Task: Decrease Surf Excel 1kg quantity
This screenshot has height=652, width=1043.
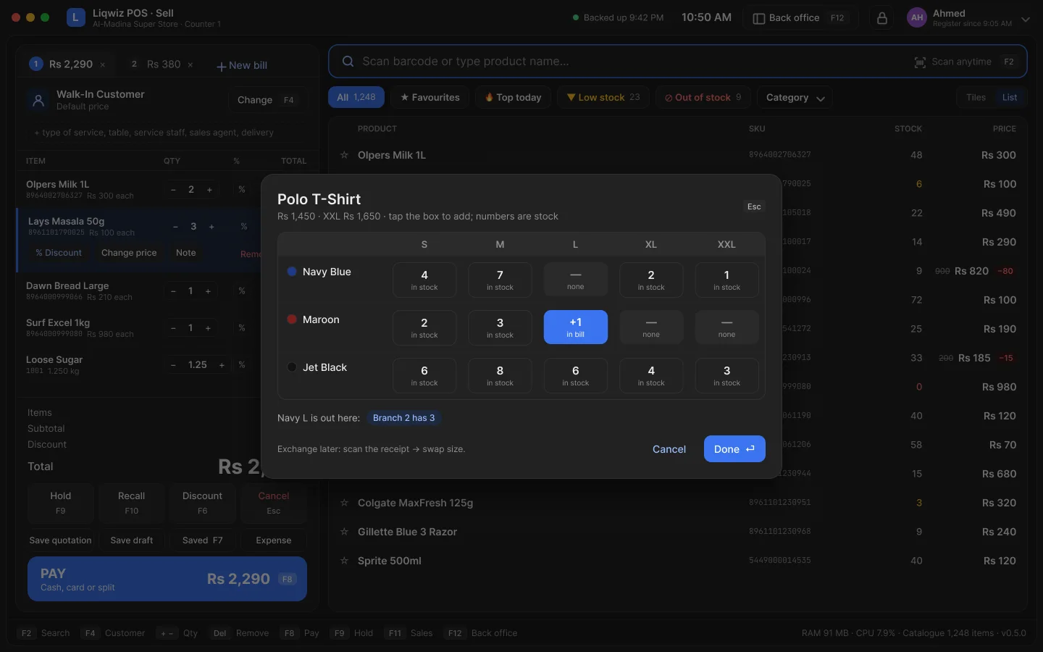Action: pos(173,328)
